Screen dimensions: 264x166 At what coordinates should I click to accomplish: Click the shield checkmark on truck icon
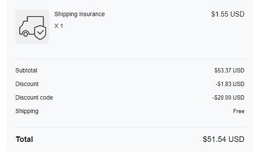[x=40, y=32]
